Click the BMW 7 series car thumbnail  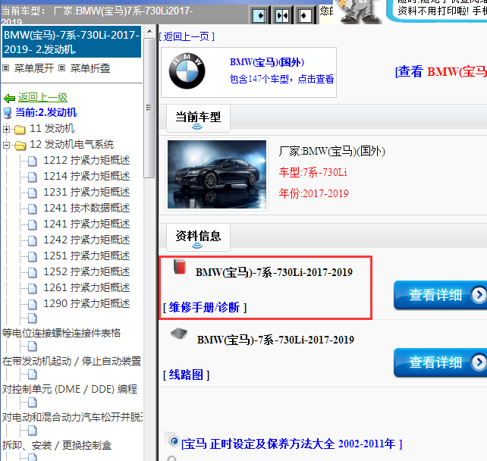217,174
